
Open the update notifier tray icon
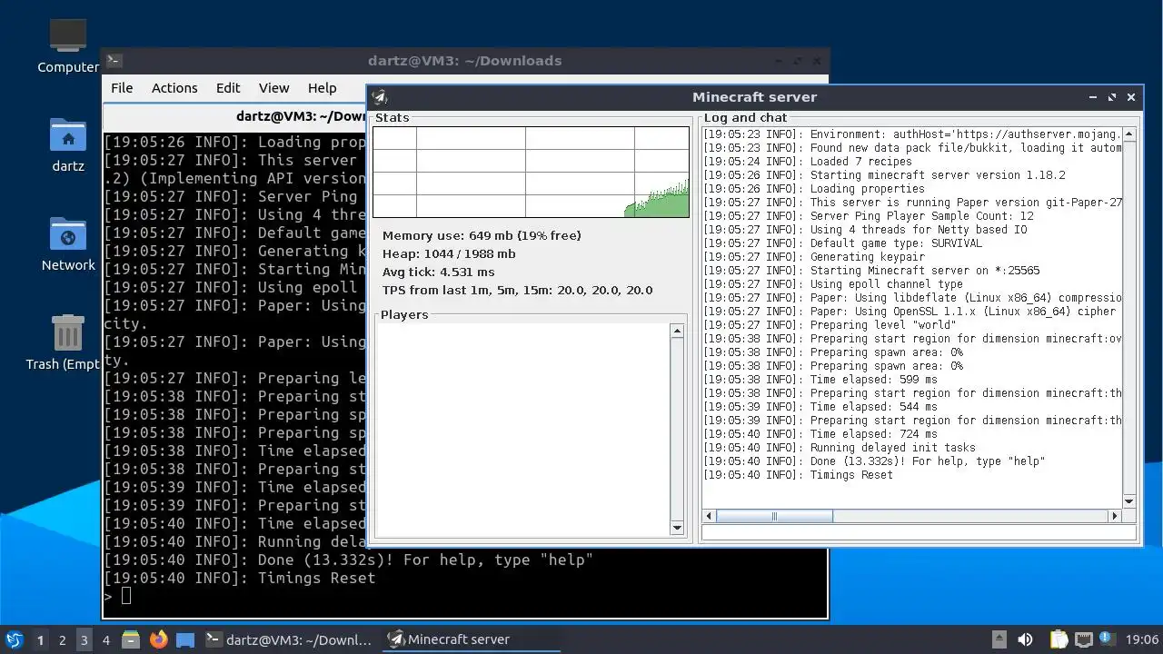[1106, 639]
